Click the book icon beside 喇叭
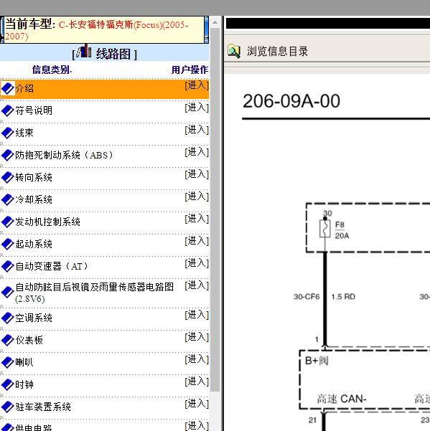Viewport: 430px width, 431px height. pyautogui.click(x=8, y=363)
